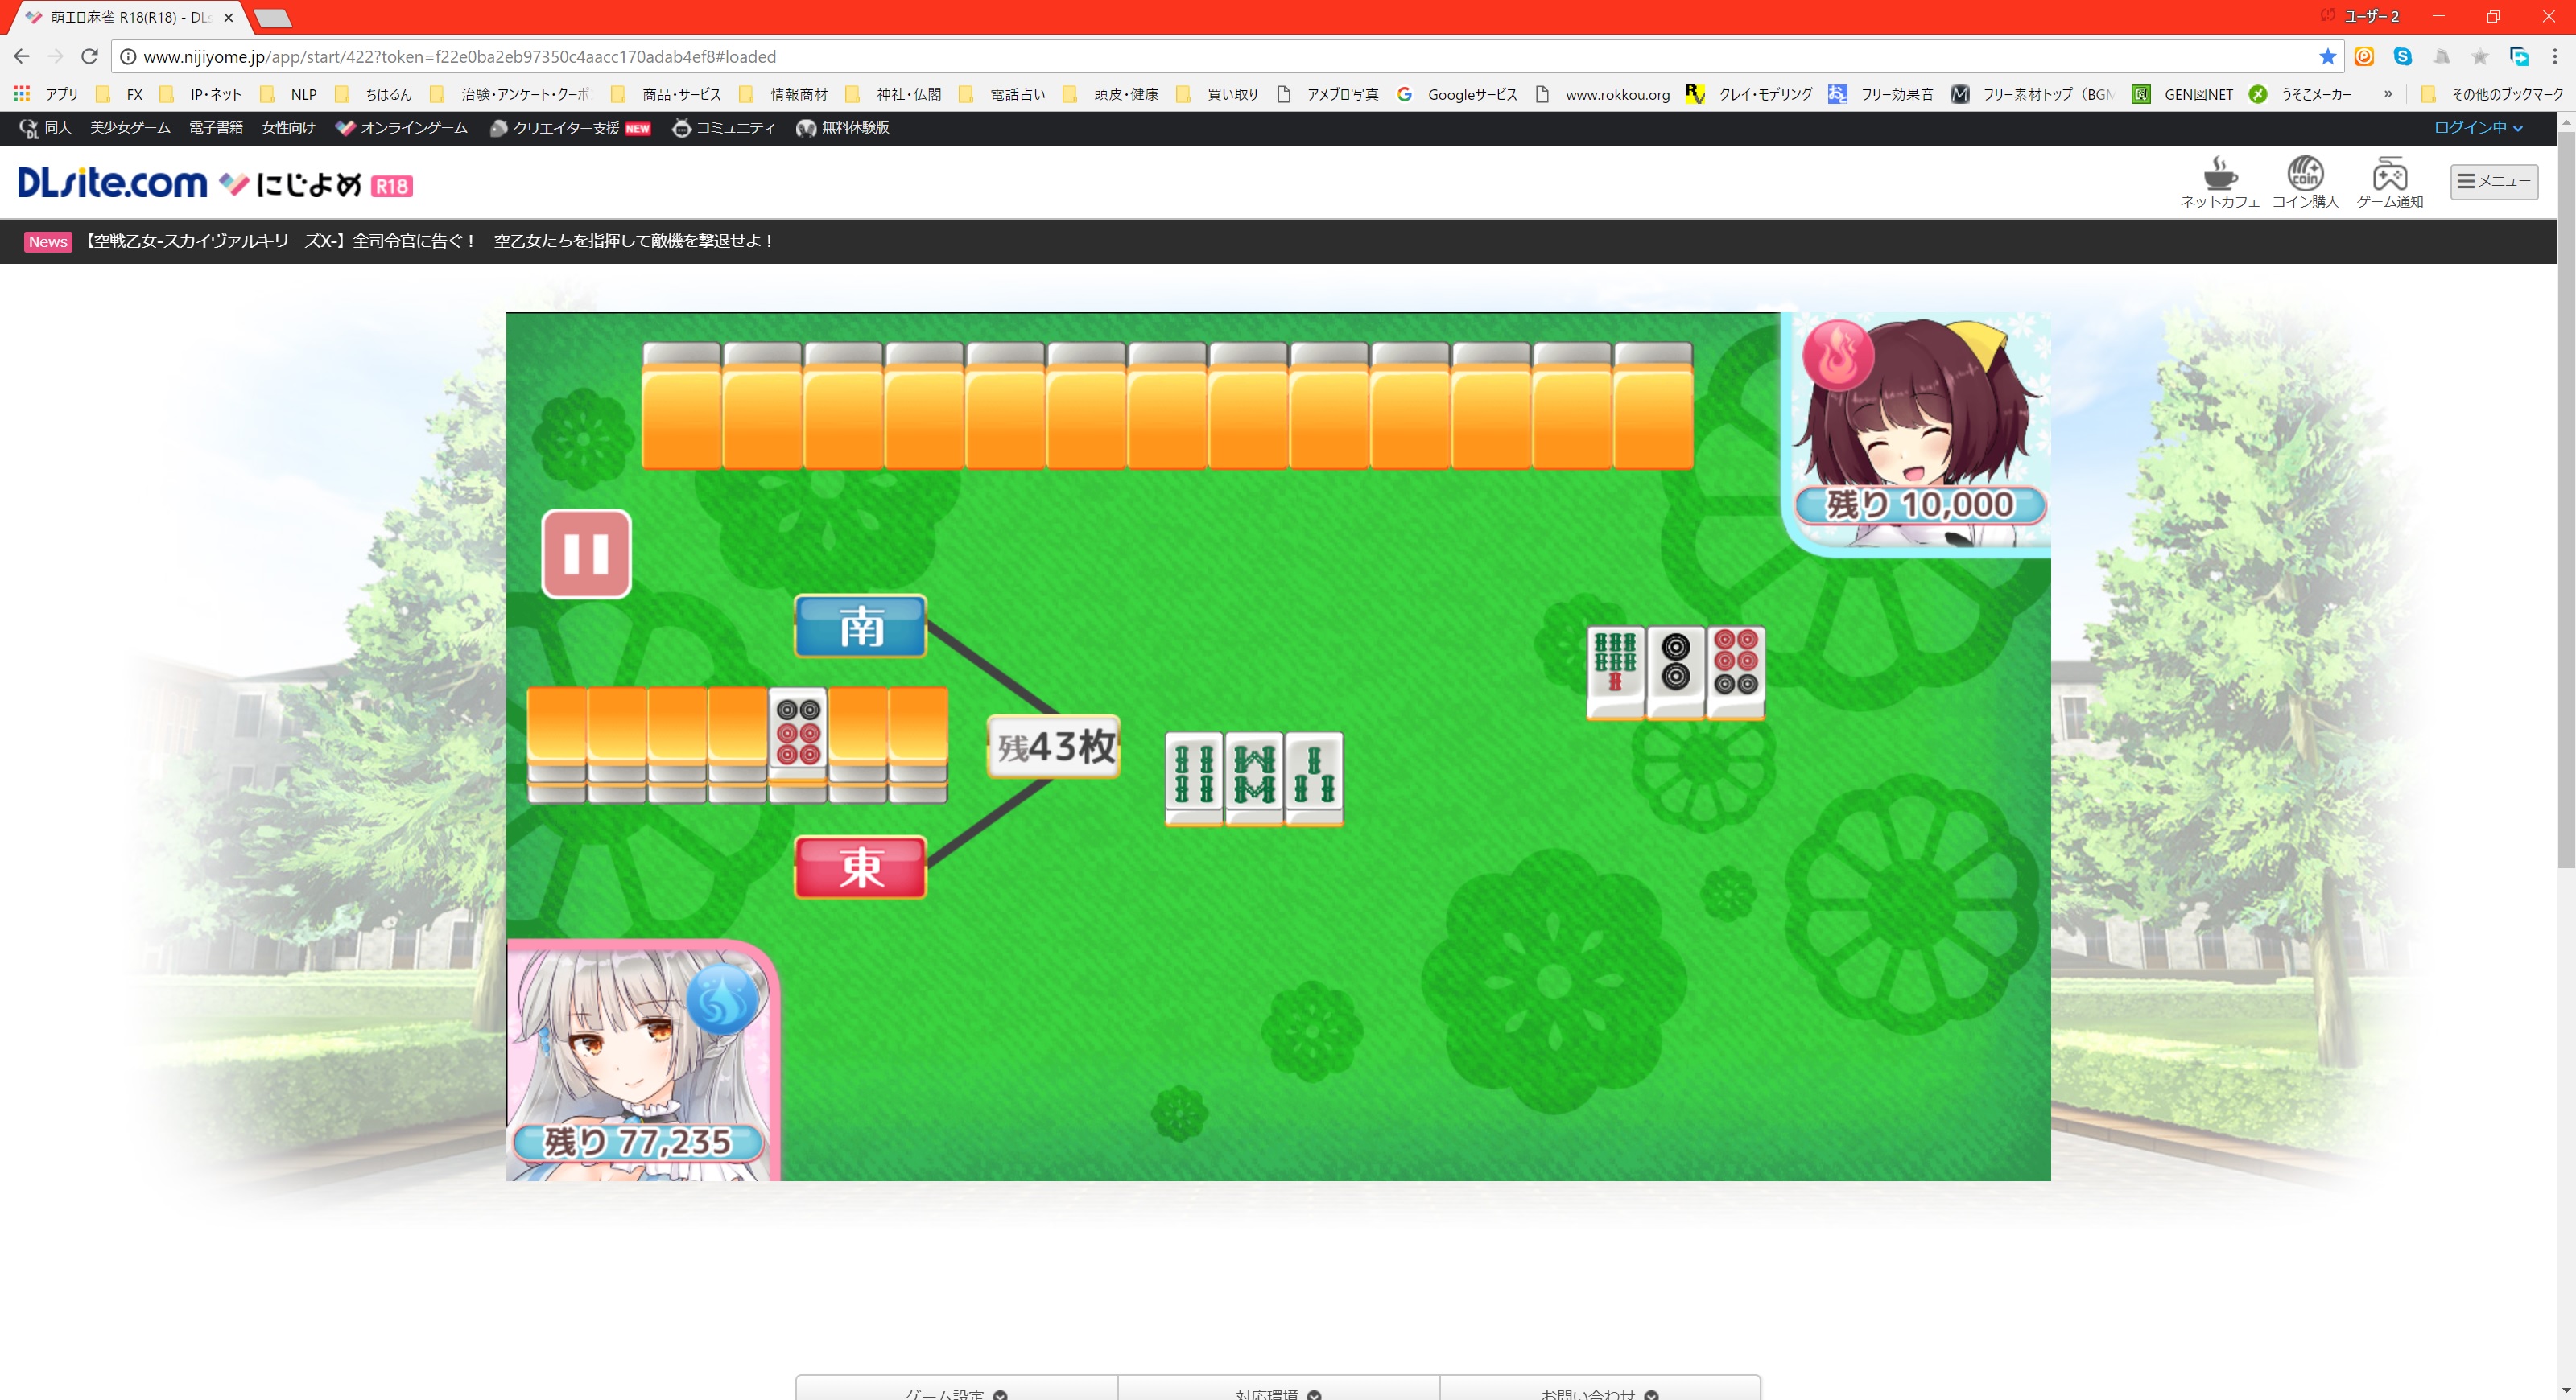Image resolution: width=2576 pixels, height=1400 pixels.
Task: Select the 東 wind button
Action: pyautogui.click(x=860, y=867)
